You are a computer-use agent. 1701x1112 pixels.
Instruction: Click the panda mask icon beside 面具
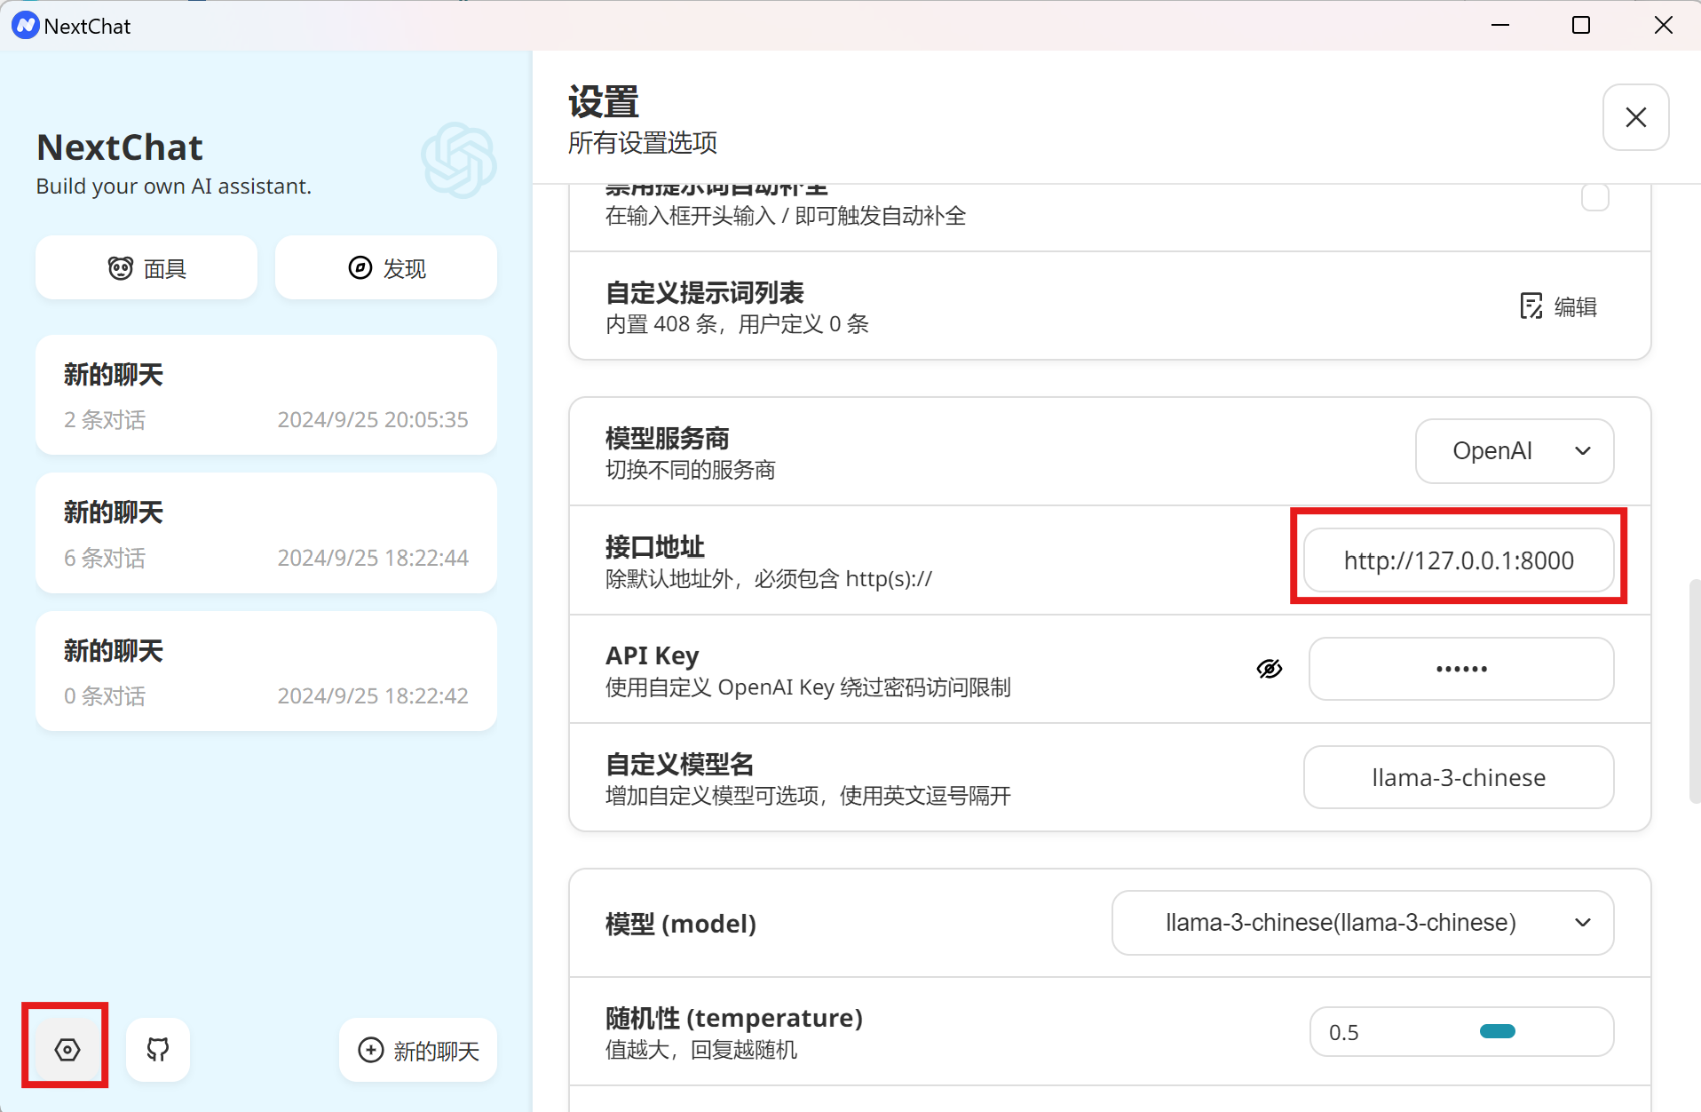coord(121,268)
